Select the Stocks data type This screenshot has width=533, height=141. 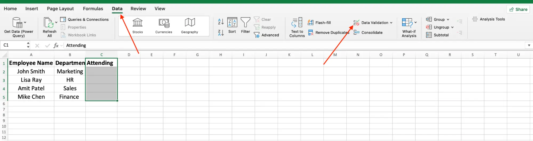pos(138,26)
